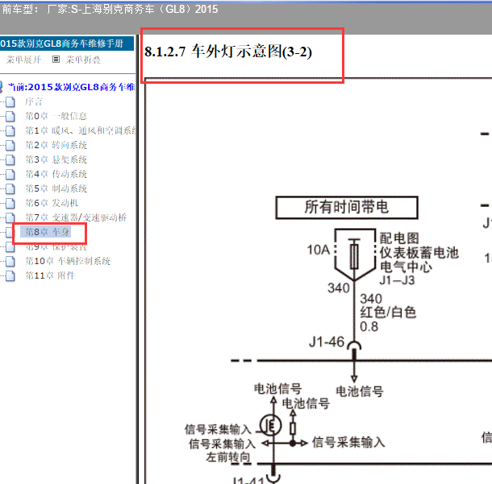This screenshot has height=484, width=492.
Task: Open 第1章 暖风、通风和空调系统 chapter
Action: click(x=81, y=130)
